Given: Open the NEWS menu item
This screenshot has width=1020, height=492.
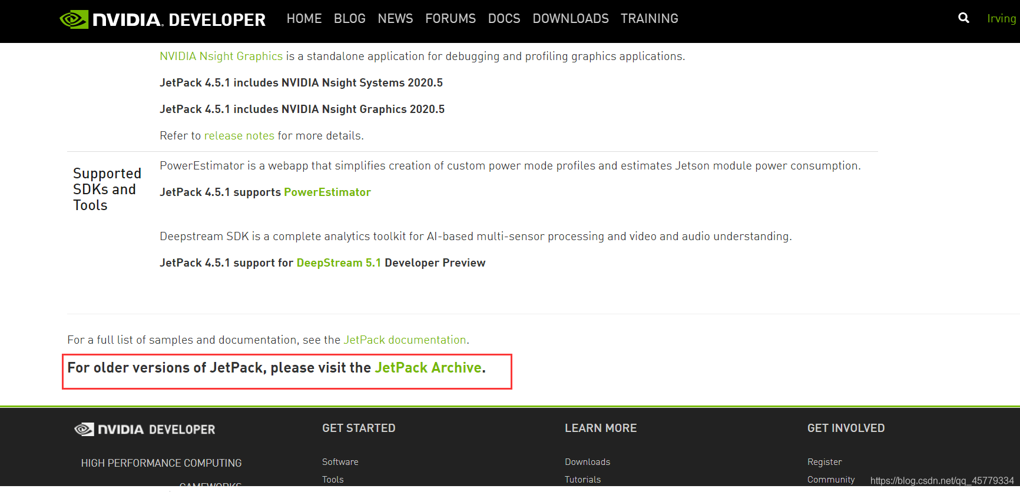Looking at the screenshot, I should [395, 19].
